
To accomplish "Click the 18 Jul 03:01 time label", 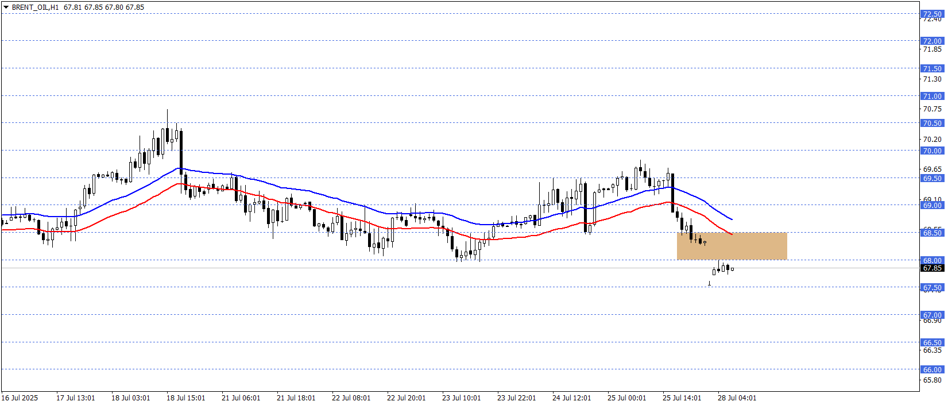I will point(130,398).
